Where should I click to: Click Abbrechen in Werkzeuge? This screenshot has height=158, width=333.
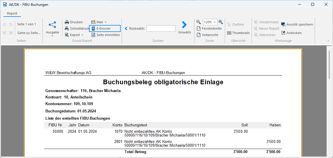[265, 35]
